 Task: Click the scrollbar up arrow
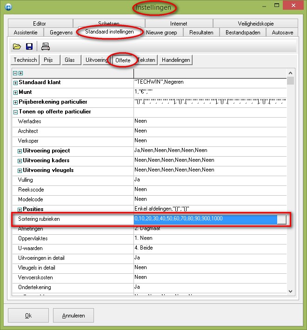291,73
